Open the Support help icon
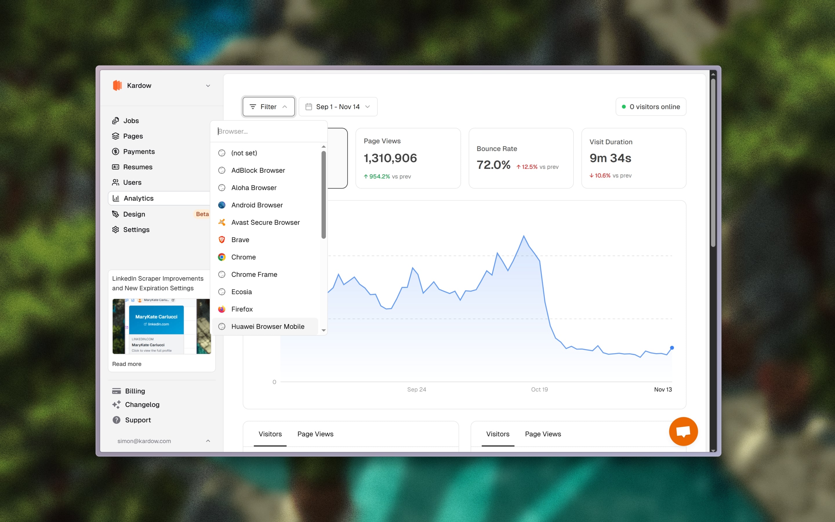Viewport: 835px width, 522px height. [x=116, y=420]
